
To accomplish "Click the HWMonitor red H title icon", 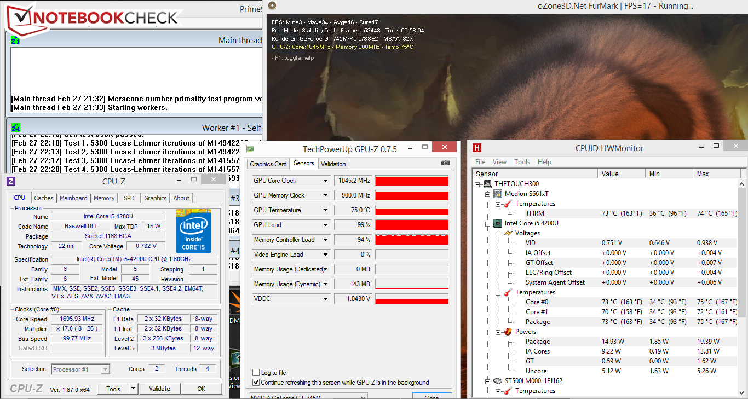I will pyautogui.click(x=477, y=148).
